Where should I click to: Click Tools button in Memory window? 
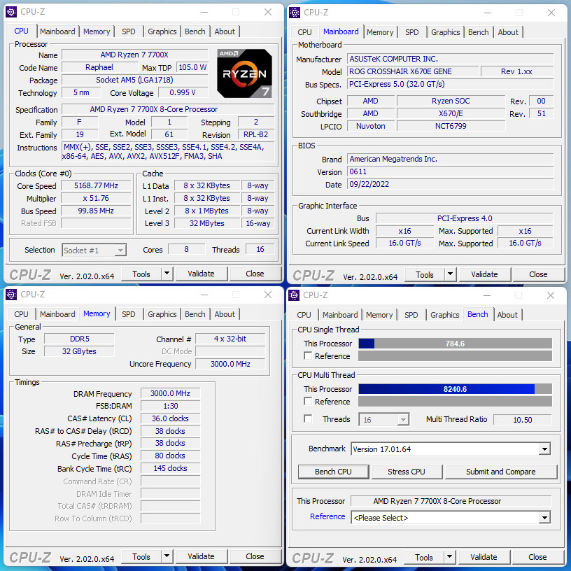tap(141, 556)
